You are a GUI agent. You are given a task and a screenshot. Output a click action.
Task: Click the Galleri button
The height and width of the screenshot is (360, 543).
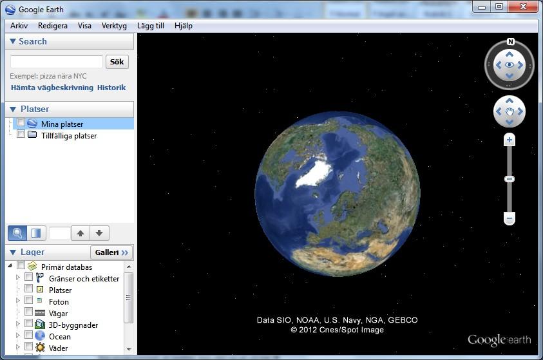point(111,252)
